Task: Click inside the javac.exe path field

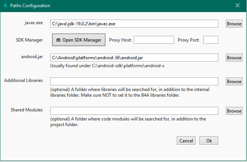Action: 134,23
